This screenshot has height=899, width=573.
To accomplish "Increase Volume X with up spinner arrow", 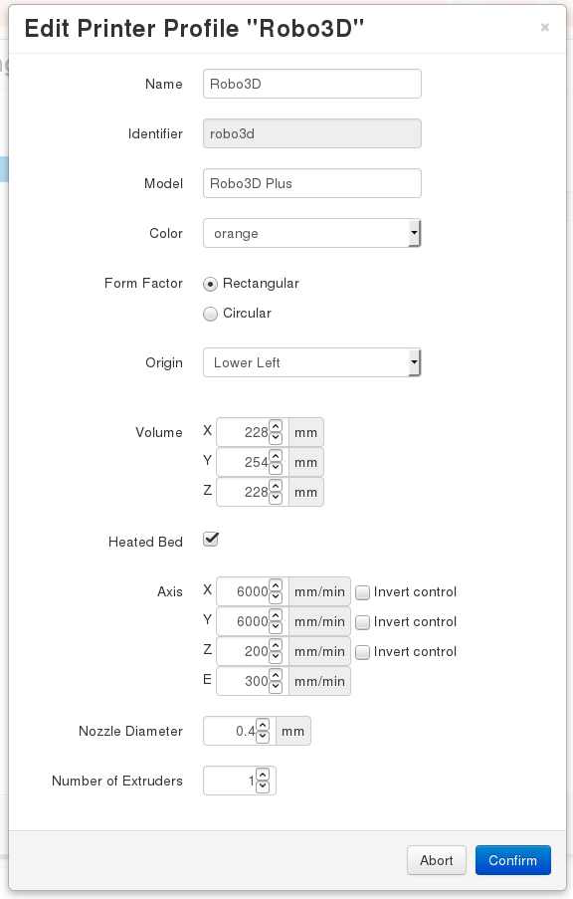I will pyautogui.click(x=276, y=426).
